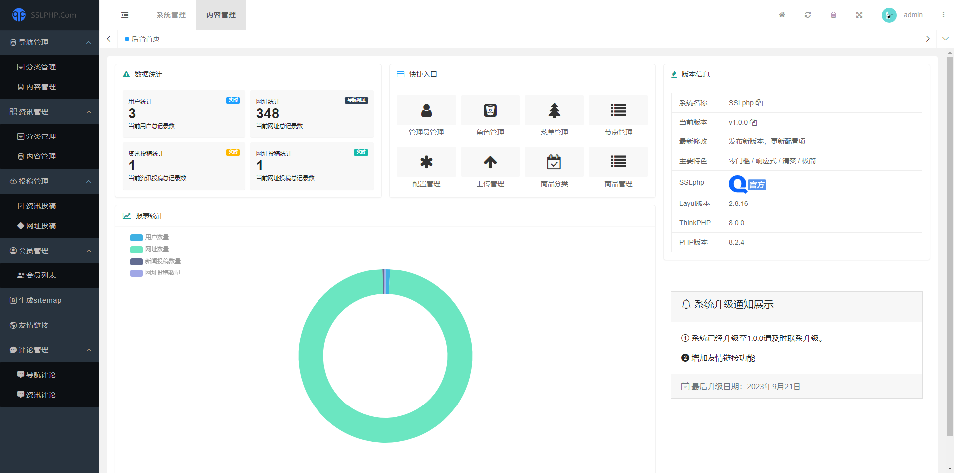
Task: Open 友情链接 in the sidebar
Action: click(34, 325)
